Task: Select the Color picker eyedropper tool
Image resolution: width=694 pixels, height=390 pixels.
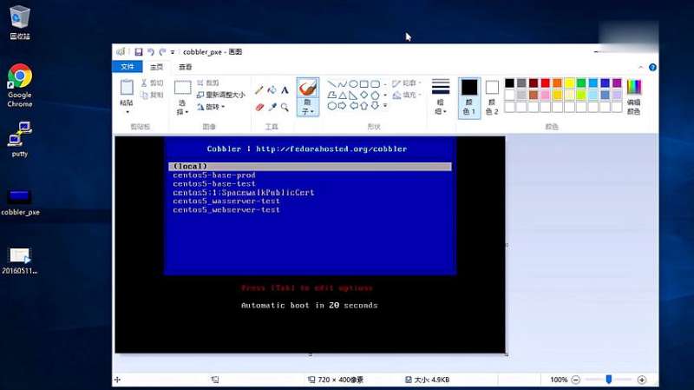Action: pos(272,107)
